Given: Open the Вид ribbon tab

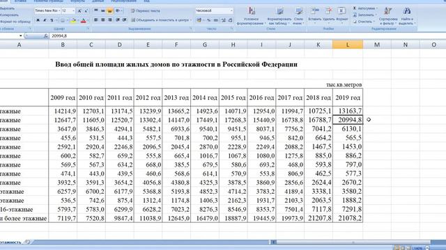Looking at the screenshot, I should pos(146,1).
